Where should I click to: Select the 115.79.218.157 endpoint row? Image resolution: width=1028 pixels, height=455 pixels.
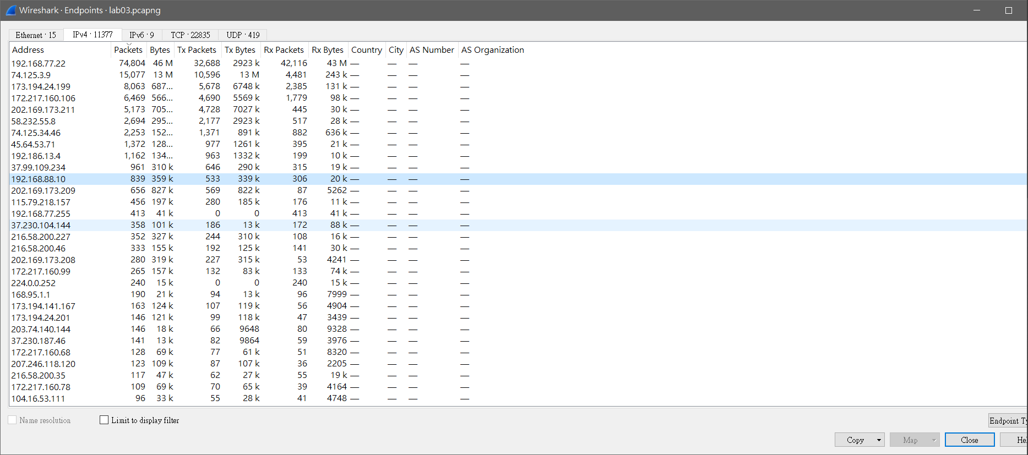(x=518, y=202)
